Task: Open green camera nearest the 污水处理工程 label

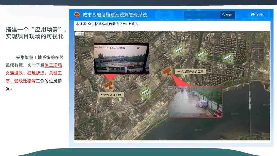Action: tap(145, 92)
